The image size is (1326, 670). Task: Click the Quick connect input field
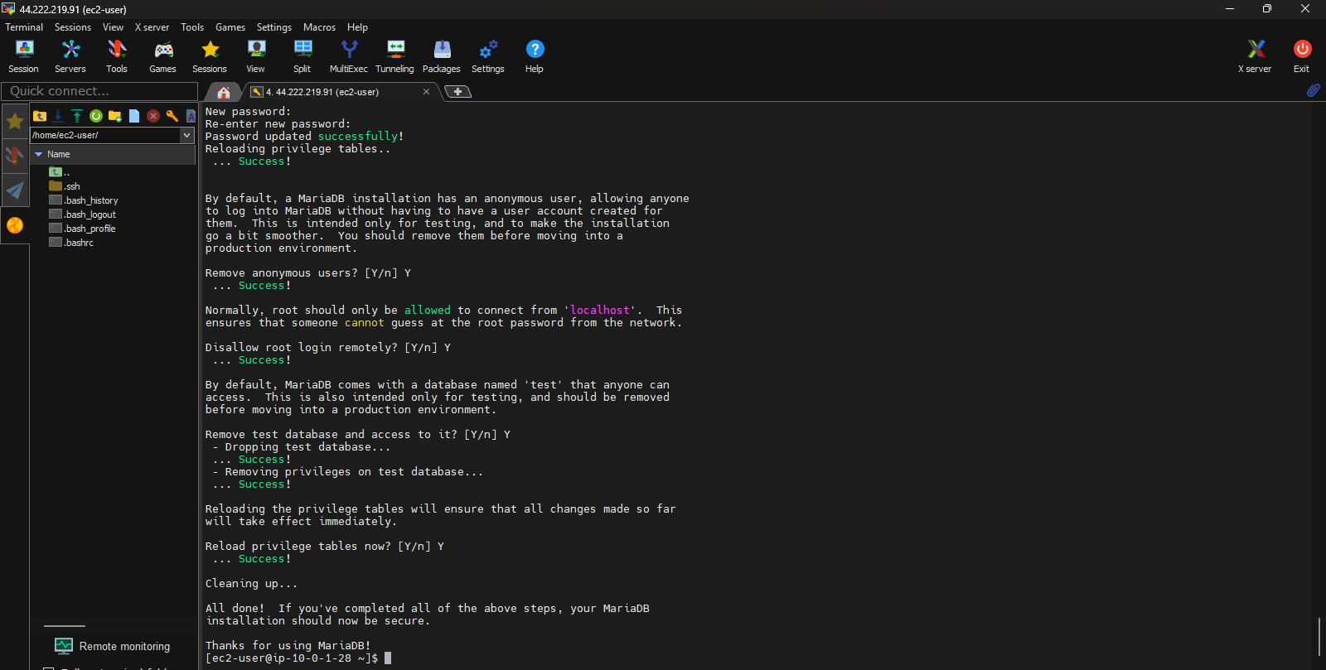click(x=99, y=91)
